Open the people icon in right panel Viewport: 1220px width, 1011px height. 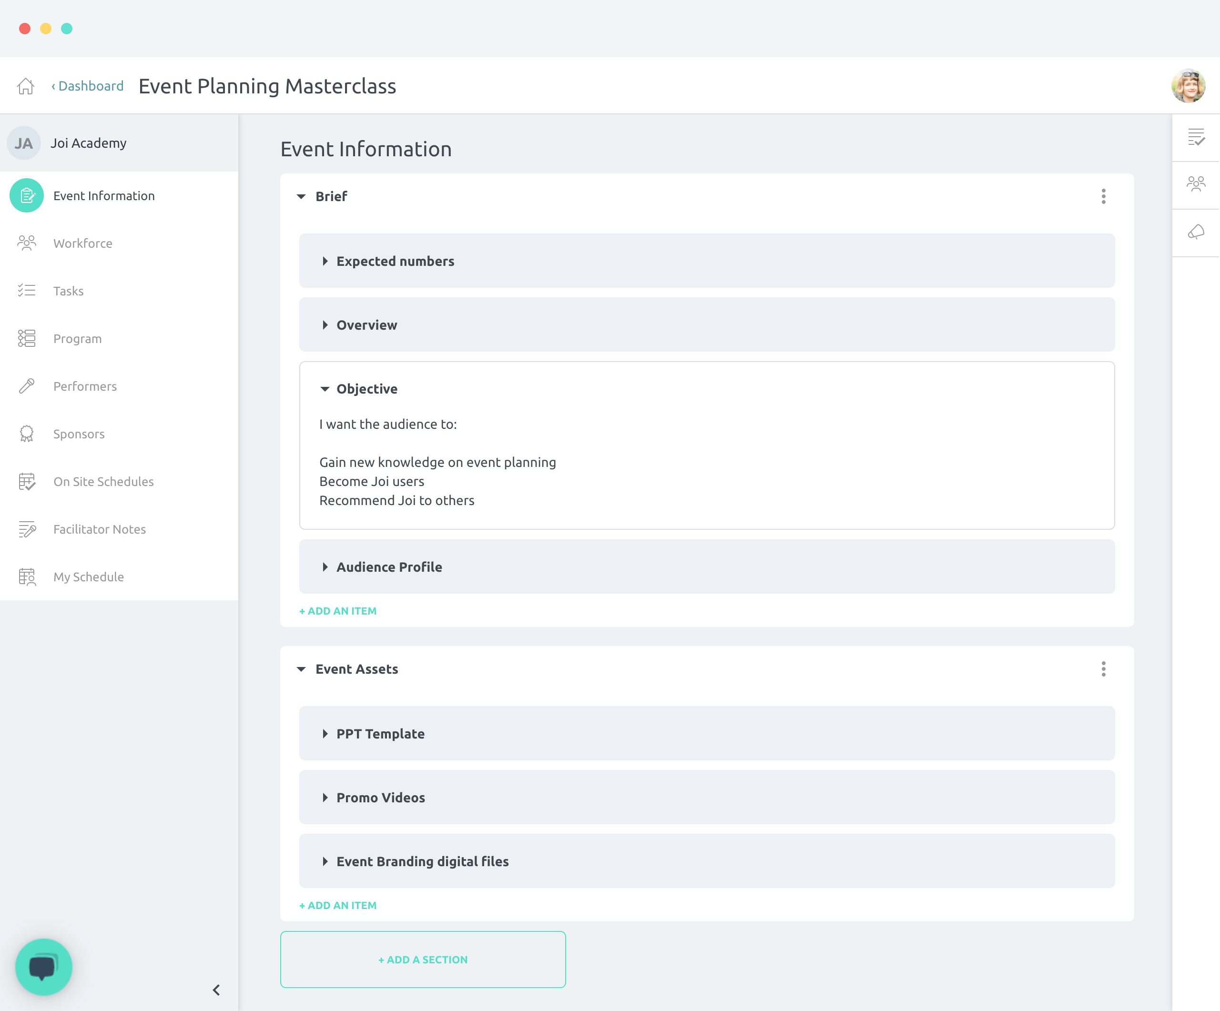point(1196,185)
